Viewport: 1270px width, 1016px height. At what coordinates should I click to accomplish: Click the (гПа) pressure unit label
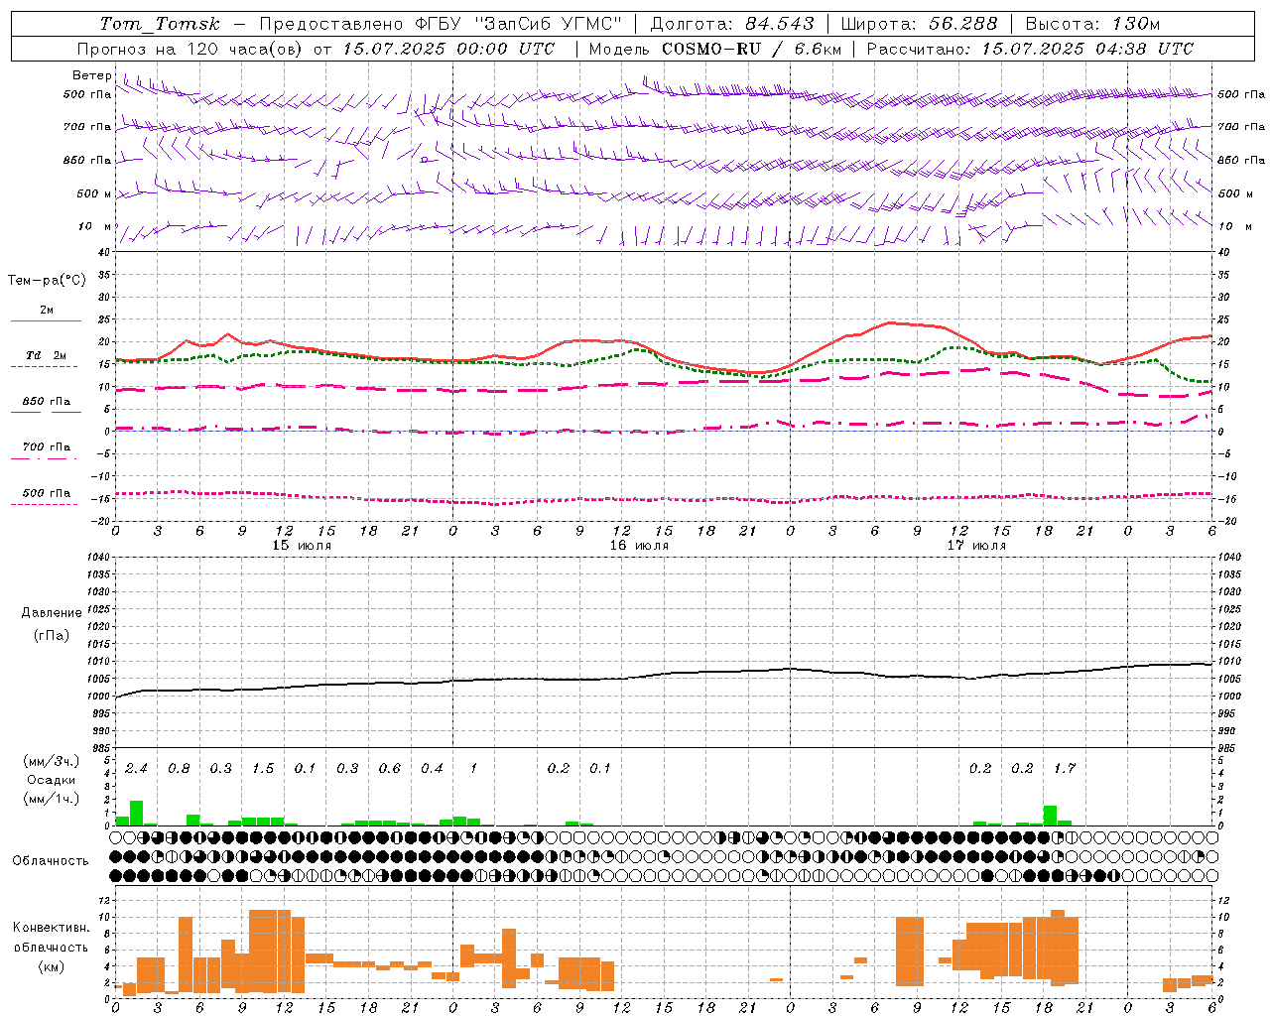pyautogui.click(x=52, y=636)
